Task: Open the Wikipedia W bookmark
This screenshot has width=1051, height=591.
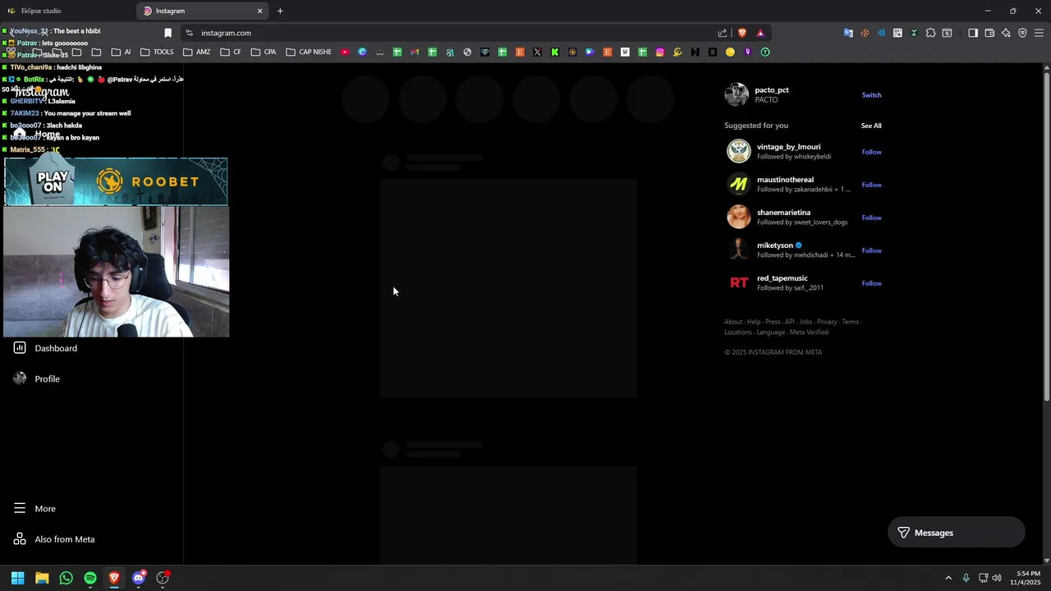Action: (x=625, y=52)
